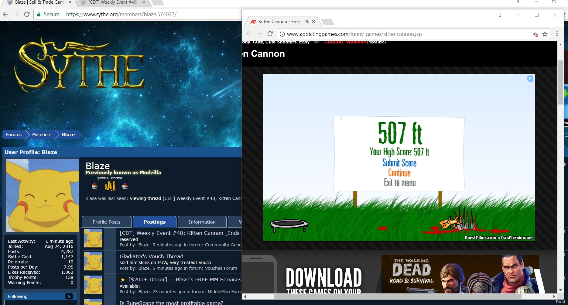
Task: Open the Information tab
Action: coord(202,222)
